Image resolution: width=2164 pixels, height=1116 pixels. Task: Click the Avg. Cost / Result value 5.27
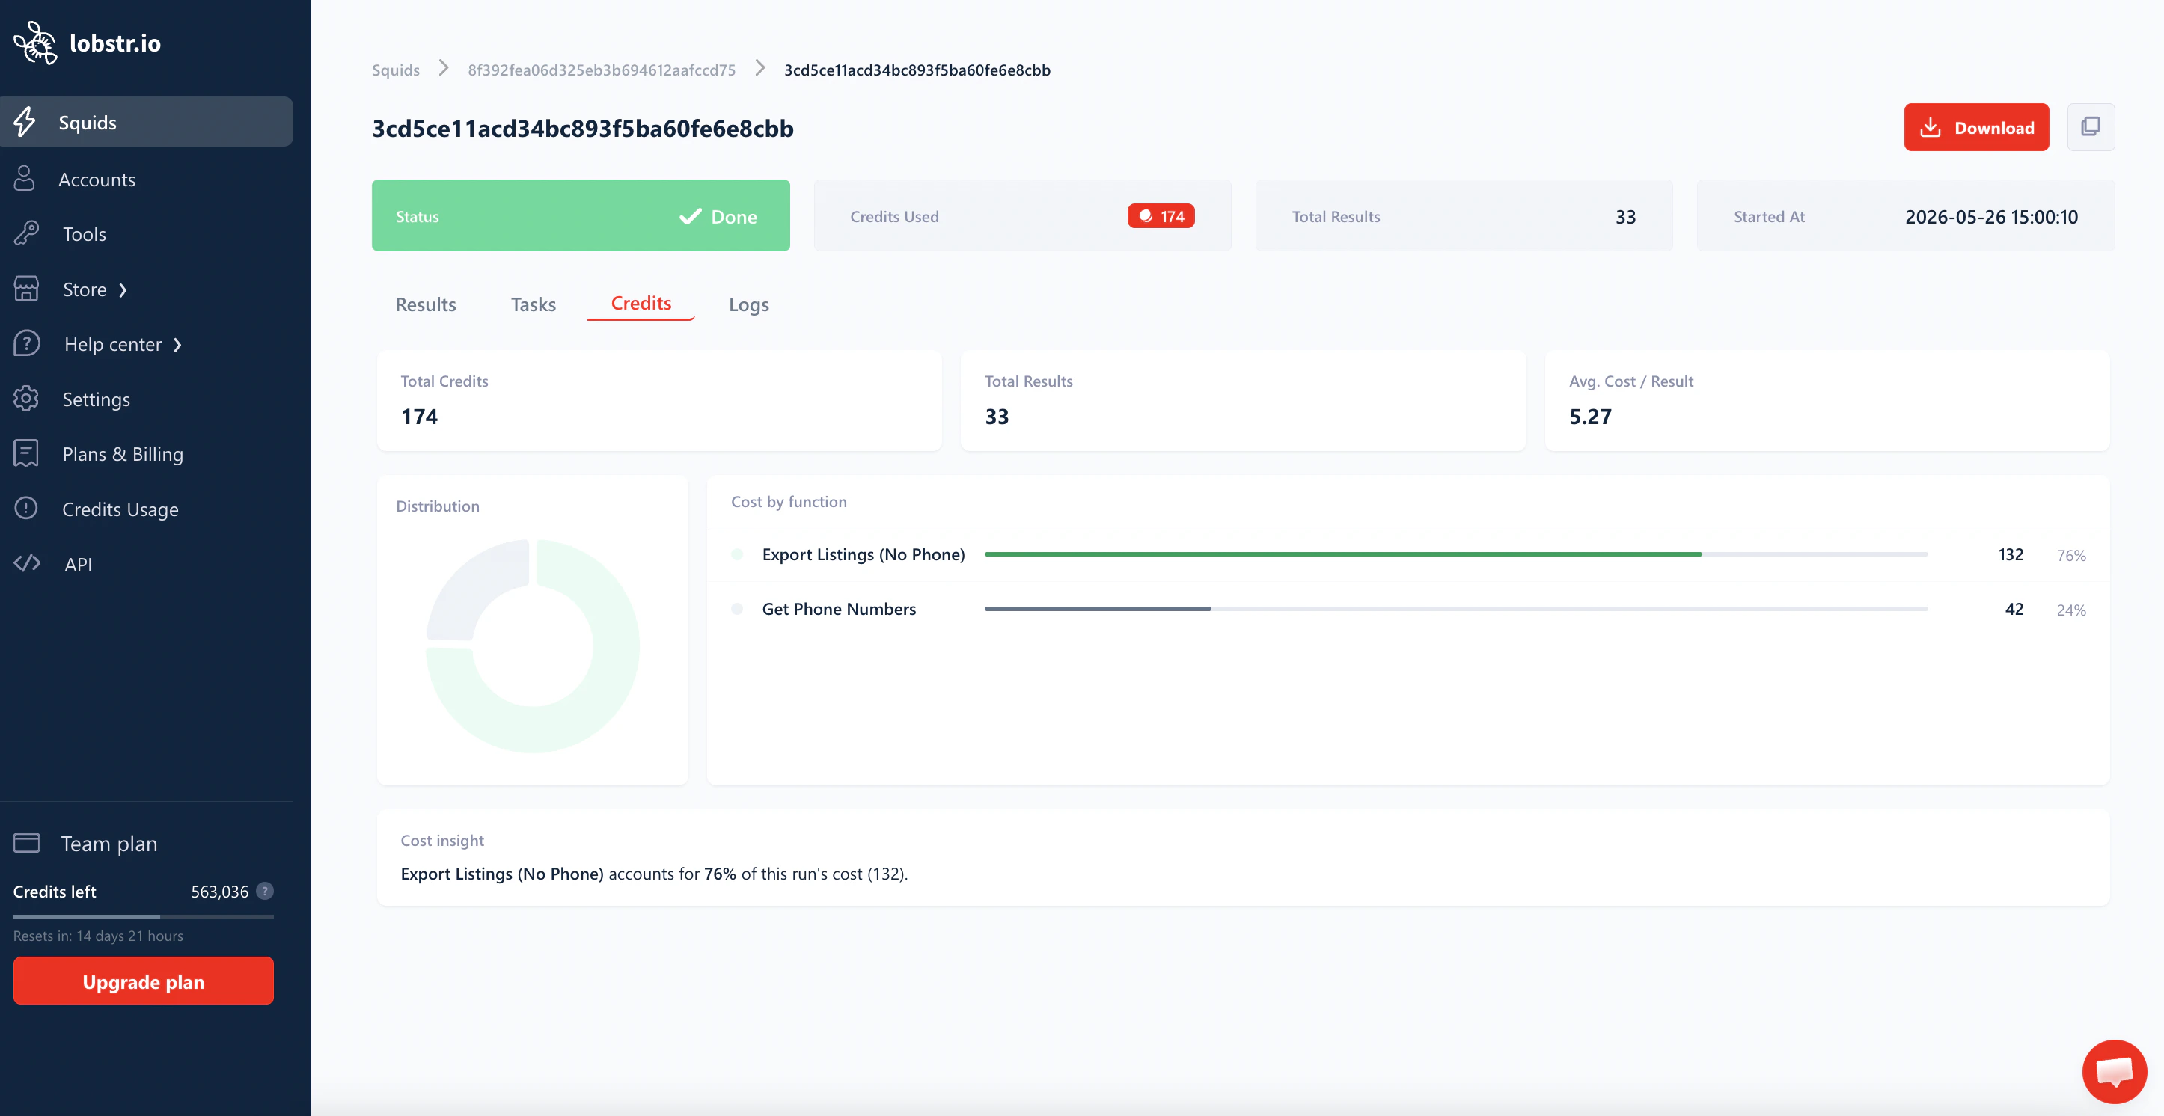coord(1590,417)
